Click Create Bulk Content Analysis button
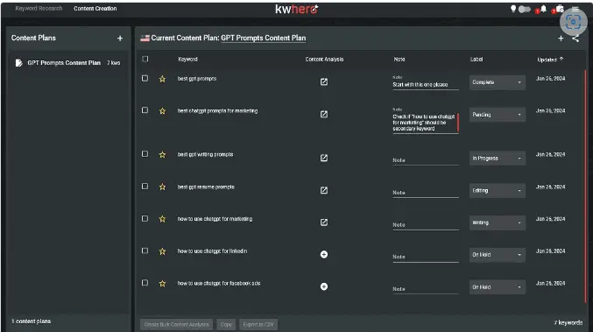Screen dimensions: 593x332 176,324
